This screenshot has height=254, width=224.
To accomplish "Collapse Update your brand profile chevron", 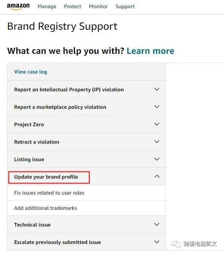I will coord(157,177).
